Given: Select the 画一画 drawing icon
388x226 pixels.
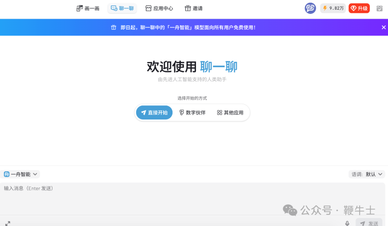Looking at the screenshot, I should [x=79, y=8].
